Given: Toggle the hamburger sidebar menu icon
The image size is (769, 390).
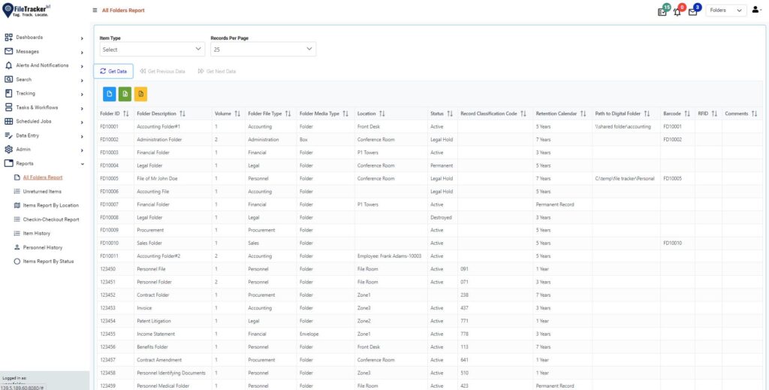Looking at the screenshot, I should click(x=95, y=11).
